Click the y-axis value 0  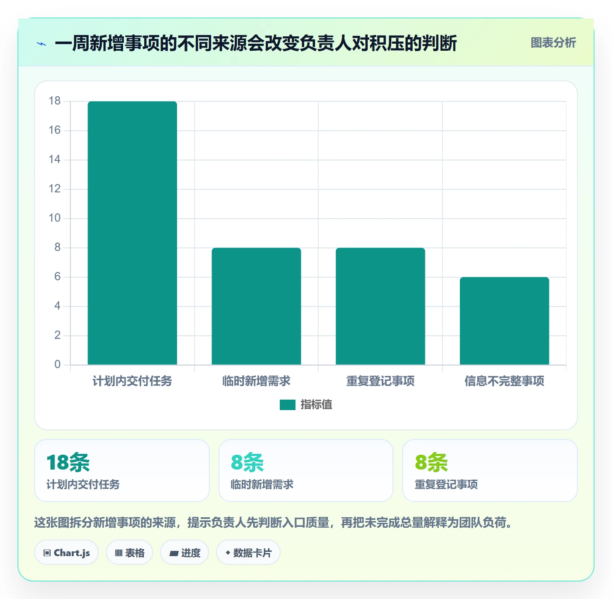pos(57,365)
